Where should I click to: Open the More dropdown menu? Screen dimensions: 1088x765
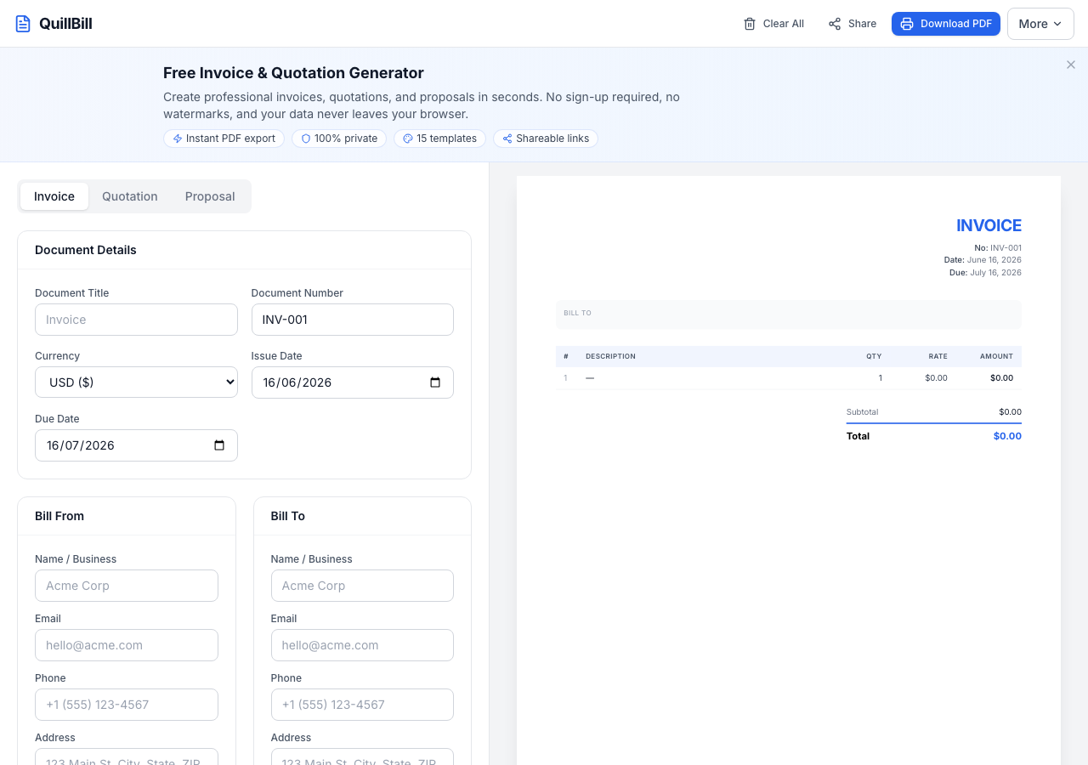coord(1040,24)
